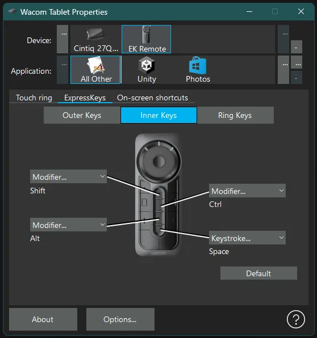
Task: Click the Alt label under Modifier
Action: [x=35, y=238]
